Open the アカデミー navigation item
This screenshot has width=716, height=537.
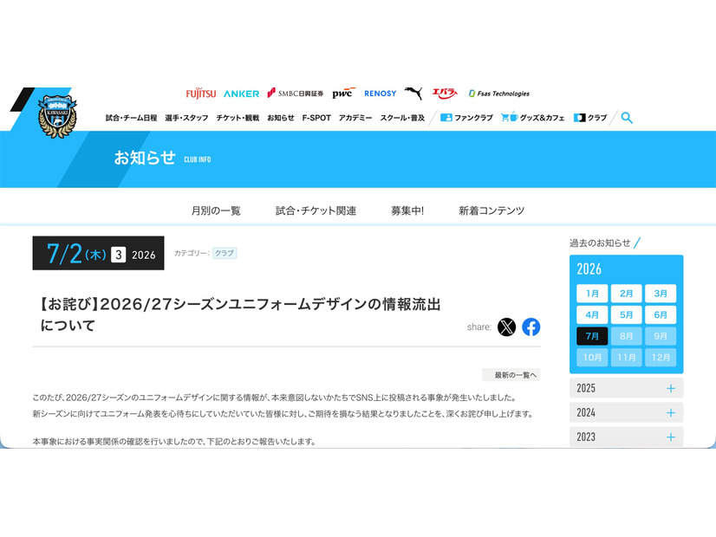pos(355,118)
